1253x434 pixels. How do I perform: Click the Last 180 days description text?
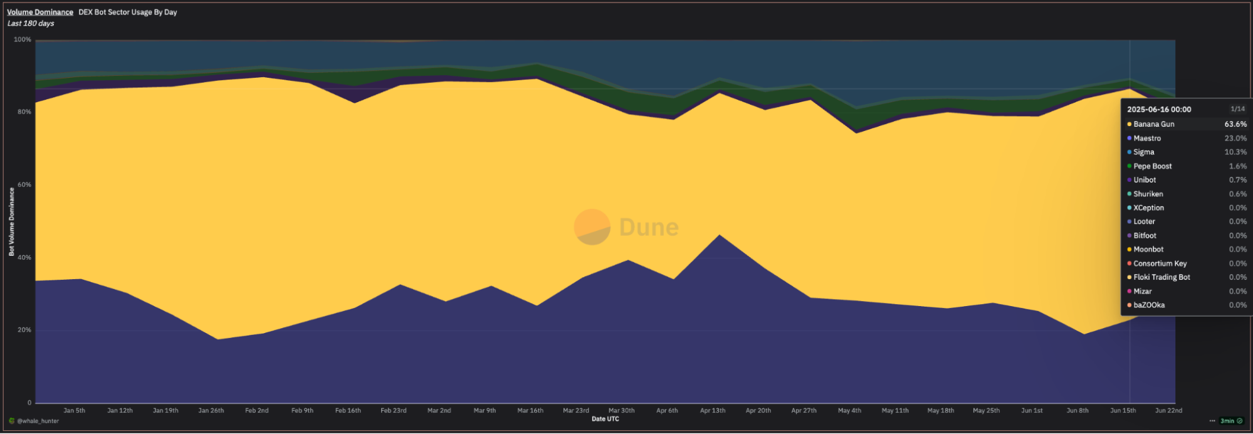click(x=31, y=23)
